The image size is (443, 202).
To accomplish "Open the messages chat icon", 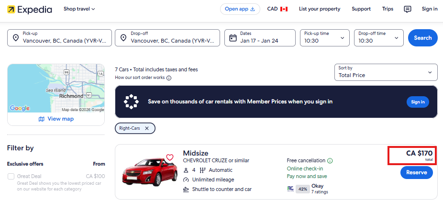I will (407, 9).
